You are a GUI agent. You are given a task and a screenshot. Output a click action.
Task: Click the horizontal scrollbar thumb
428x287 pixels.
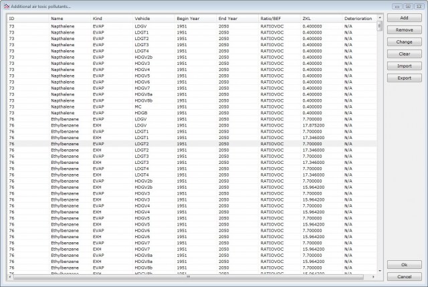[187, 276]
